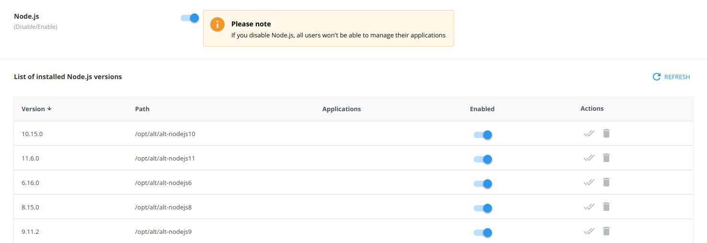Image resolution: width=707 pixels, height=243 pixels.
Task: Toggle the main Node.js disable/enable switch
Action: click(190, 18)
